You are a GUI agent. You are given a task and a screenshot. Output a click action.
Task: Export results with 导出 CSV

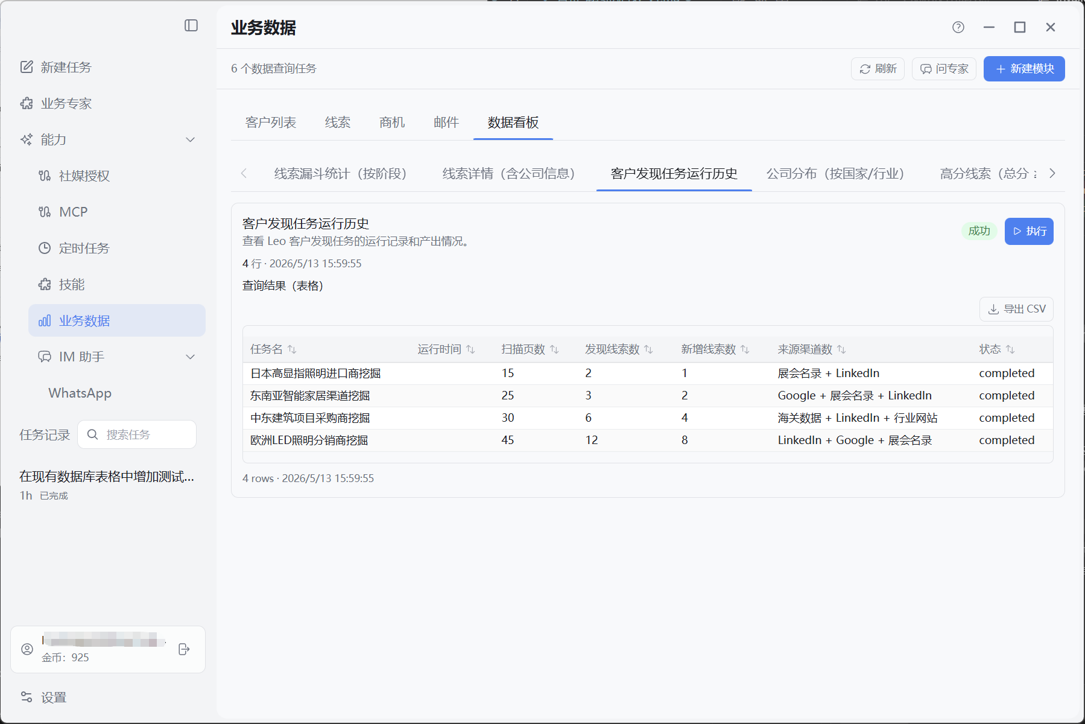pyautogui.click(x=1016, y=309)
